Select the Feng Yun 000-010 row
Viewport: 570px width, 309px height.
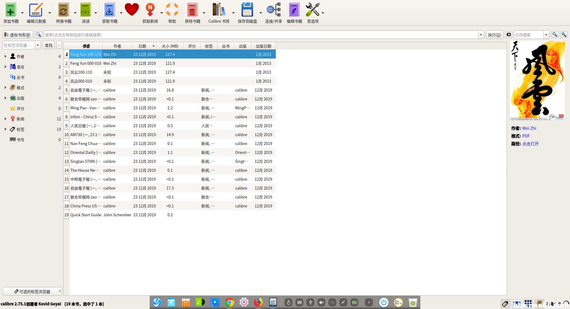[170, 63]
